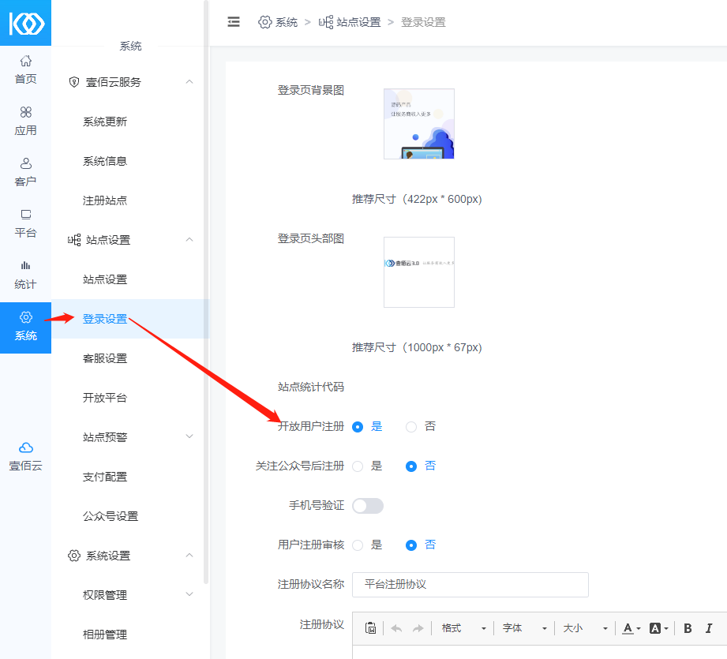
Task: Click the paste-from-Word icon in the editor toolbar
Action: (x=370, y=628)
